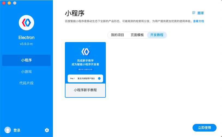This screenshot has height=137, width=222.
Task: Click the v3.9.0-rc version label
Action: [26, 44]
